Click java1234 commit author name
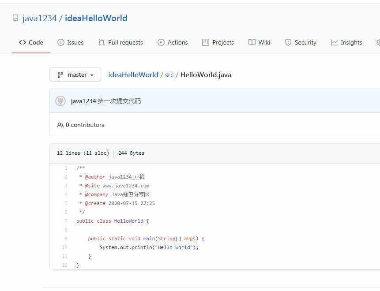380x291 pixels. (x=83, y=101)
